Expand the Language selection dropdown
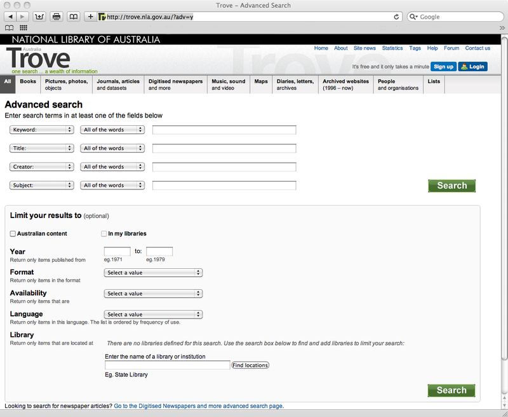This screenshot has height=417, width=508. 153,313
